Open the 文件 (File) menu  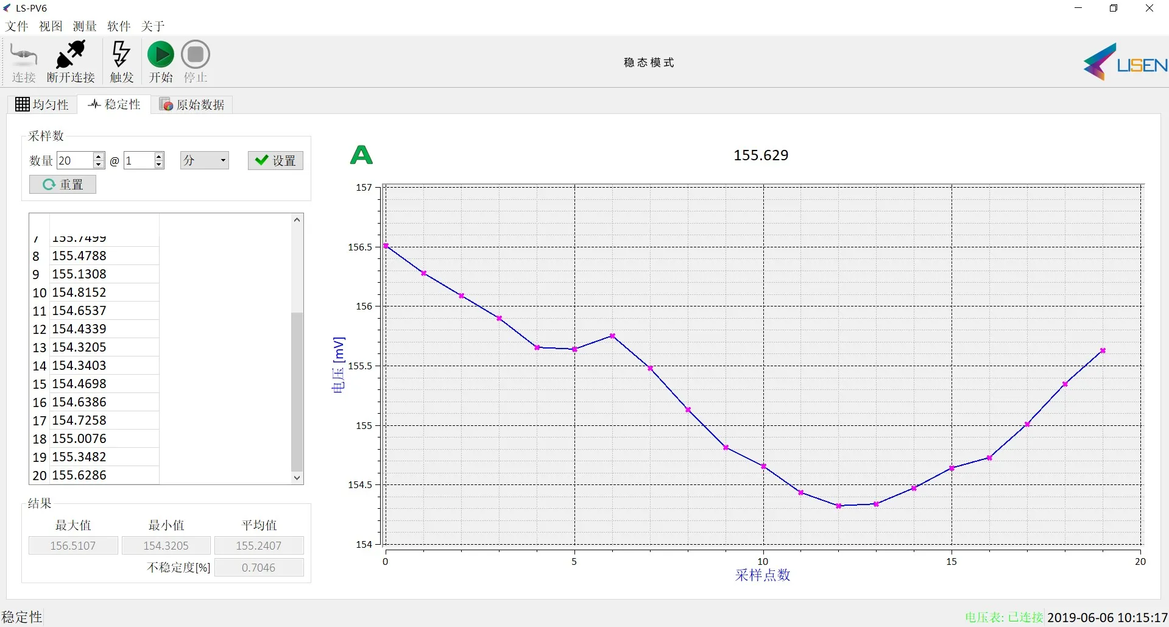point(17,26)
